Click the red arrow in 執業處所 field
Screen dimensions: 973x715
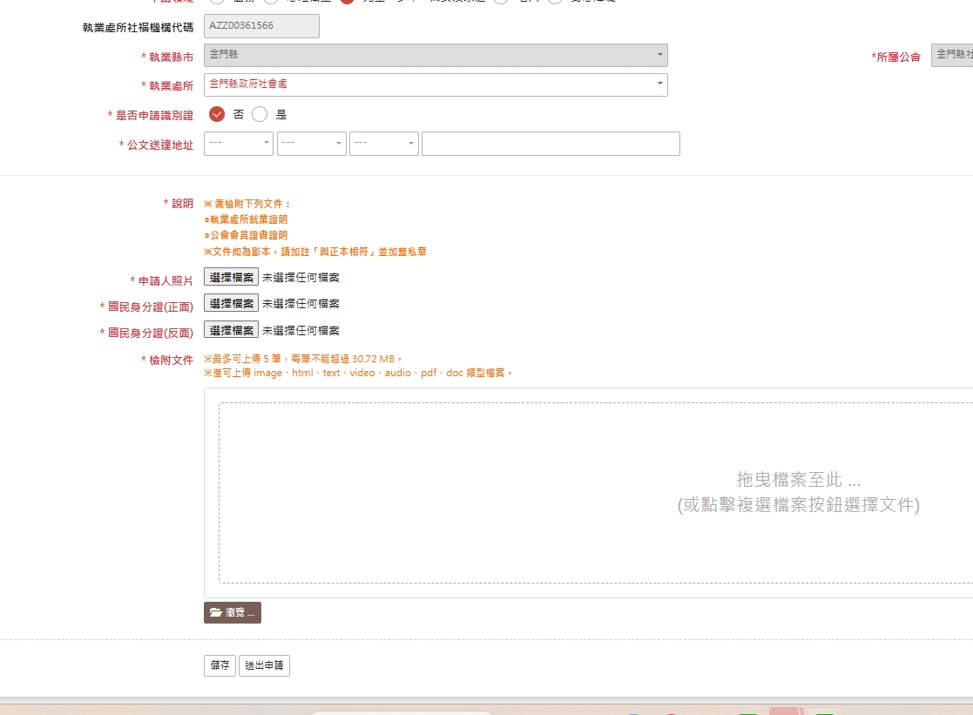coord(659,84)
